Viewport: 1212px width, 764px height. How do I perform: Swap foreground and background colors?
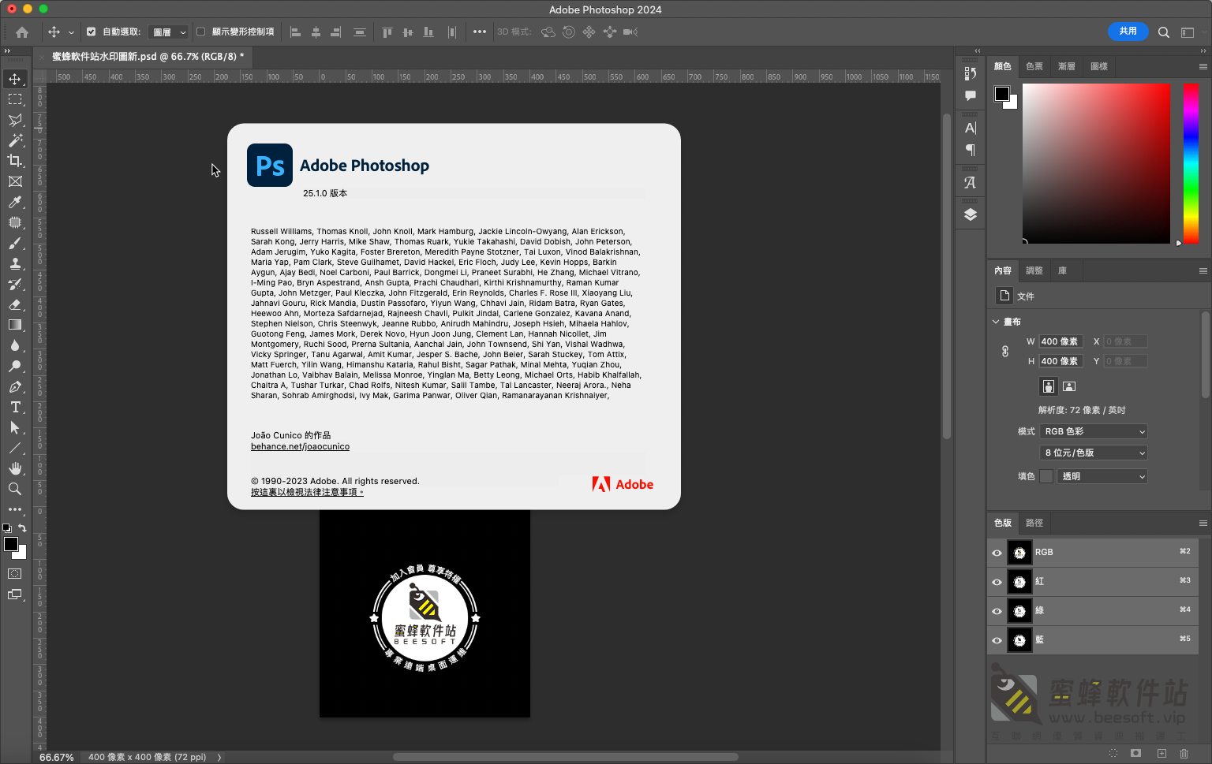point(22,528)
